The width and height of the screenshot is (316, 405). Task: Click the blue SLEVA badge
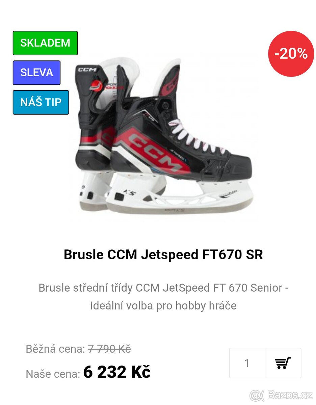coord(36,73)
